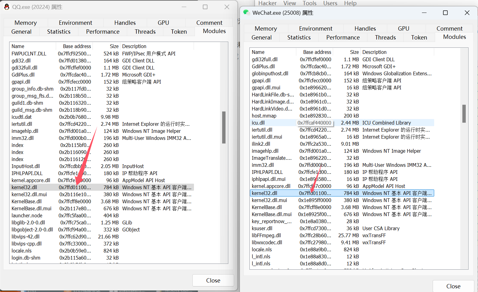Click QQ modules list scrollbar thumb

click(224, 127)
